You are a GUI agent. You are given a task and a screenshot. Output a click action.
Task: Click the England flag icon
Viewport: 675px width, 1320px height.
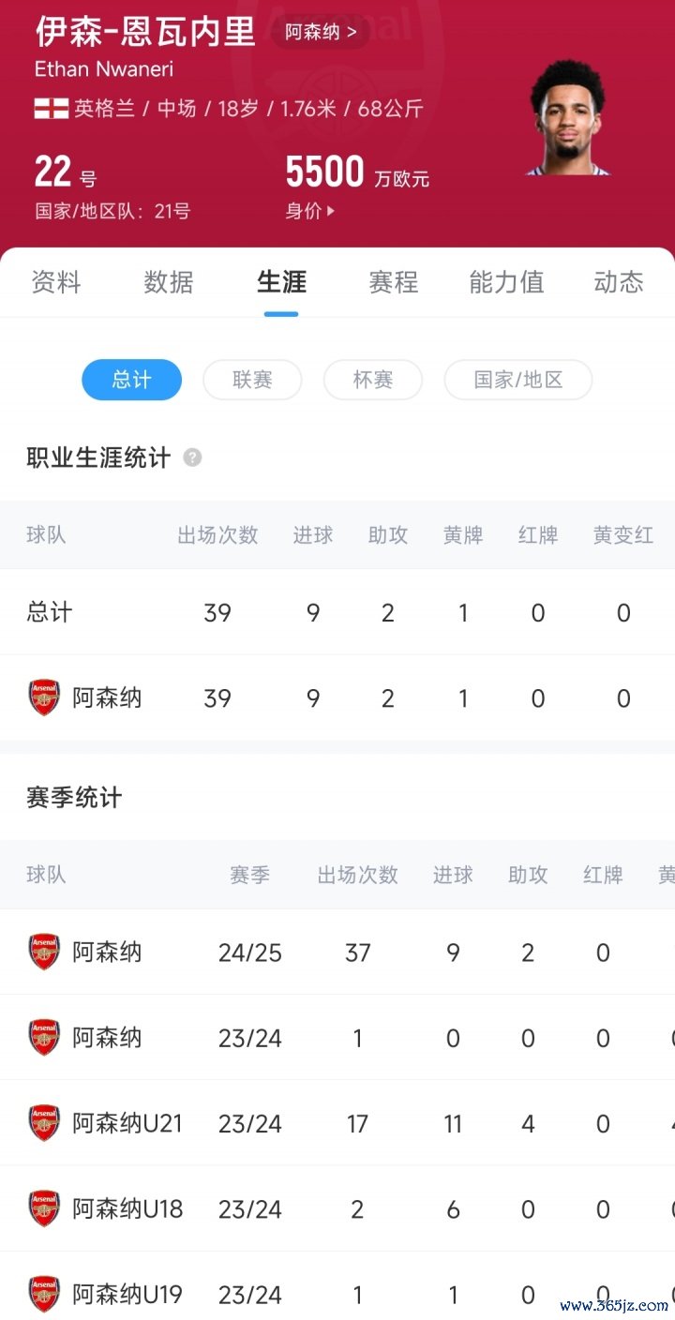[x=51, y=109]
